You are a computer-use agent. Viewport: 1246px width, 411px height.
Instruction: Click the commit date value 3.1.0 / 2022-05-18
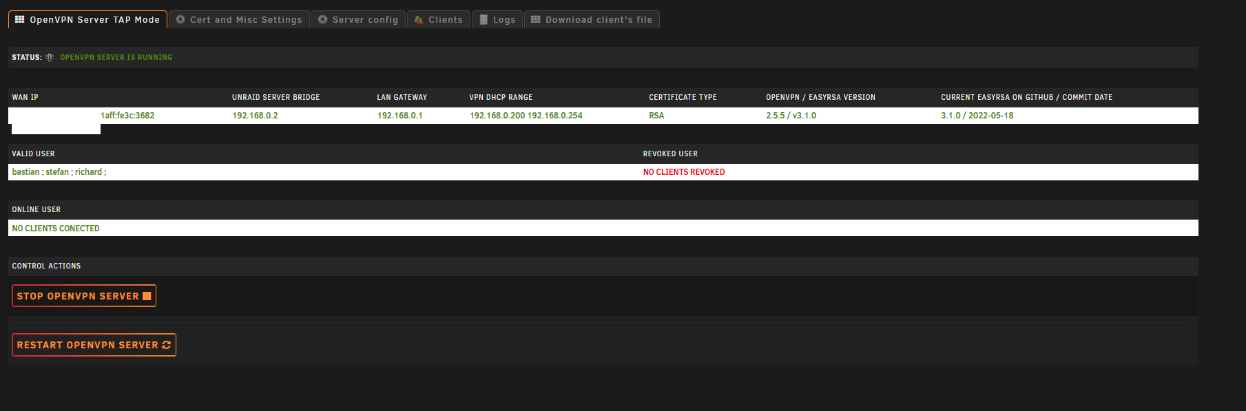[977, 116]
